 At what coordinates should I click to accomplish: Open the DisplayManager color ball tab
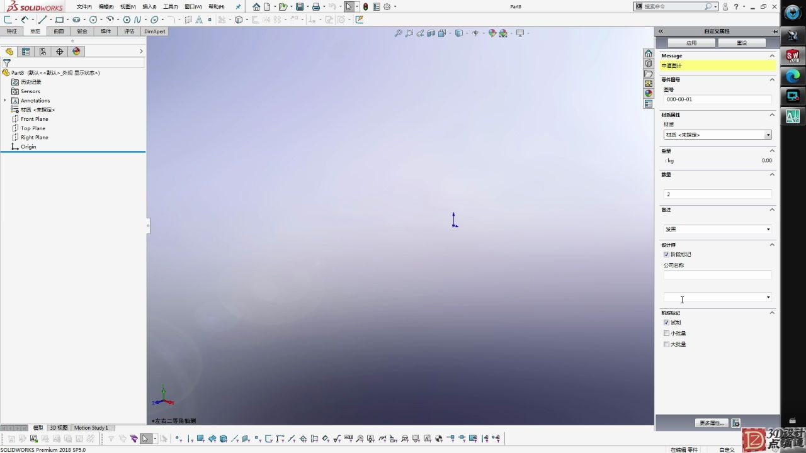tap(76, 52)
